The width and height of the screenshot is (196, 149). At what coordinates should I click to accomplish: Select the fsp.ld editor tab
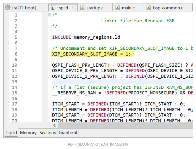point(63,8)
